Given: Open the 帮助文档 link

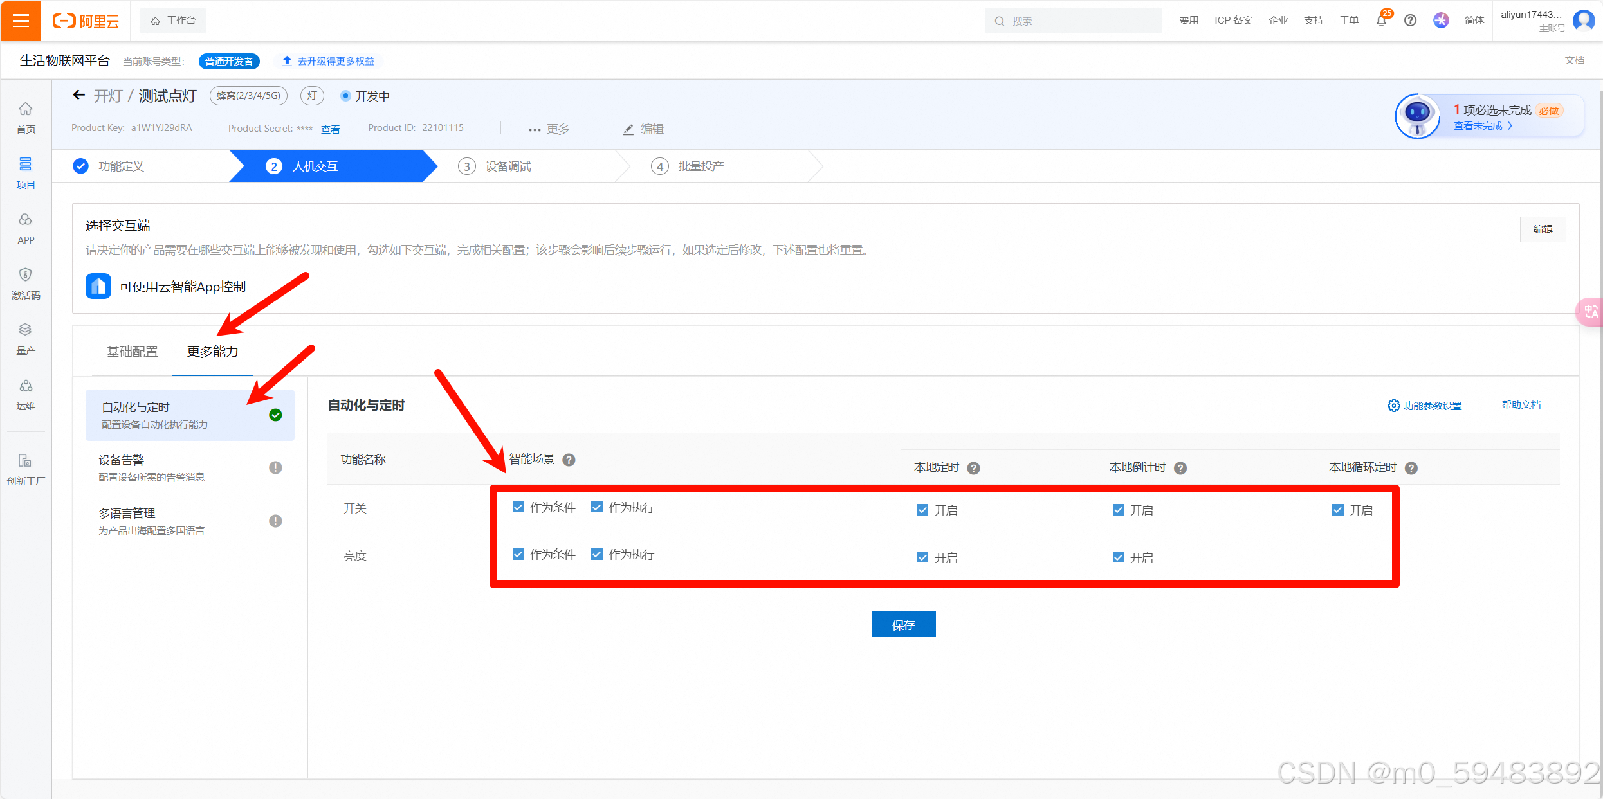Looking at the screenshot, I should tap(1521, 405).
